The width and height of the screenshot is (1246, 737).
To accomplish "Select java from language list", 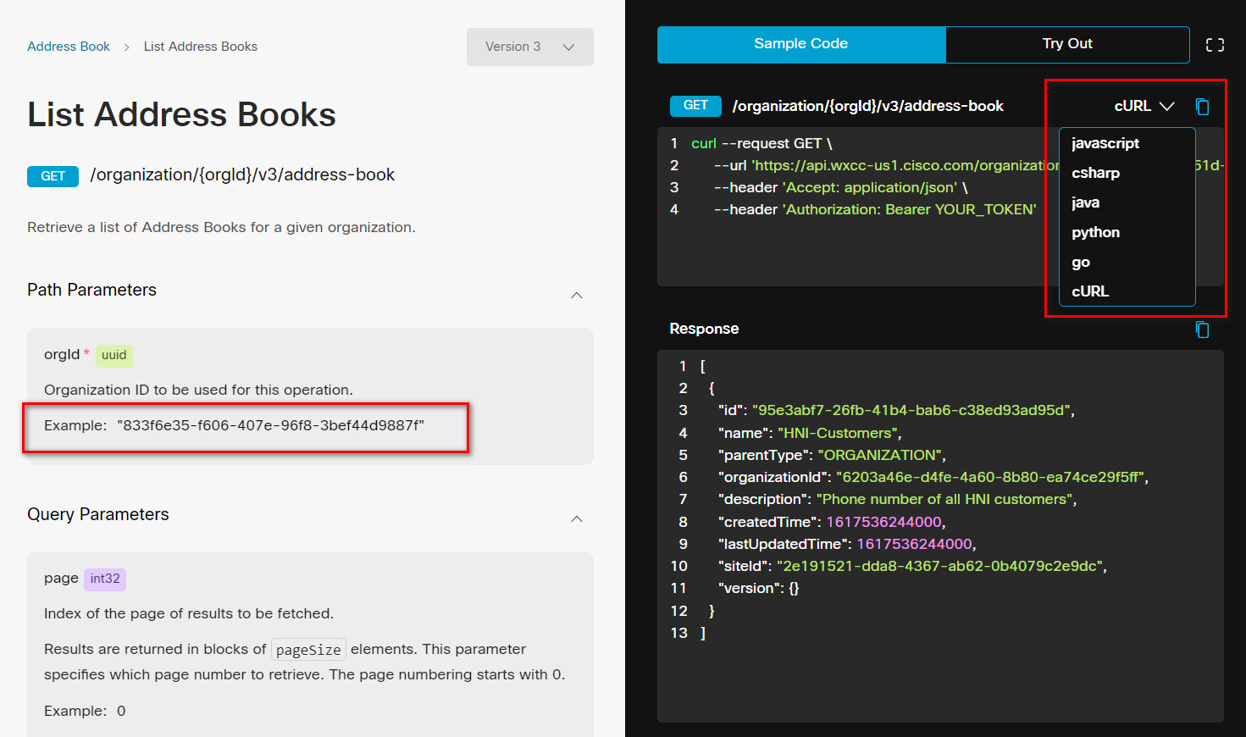I will click(x=1085, y=202).
